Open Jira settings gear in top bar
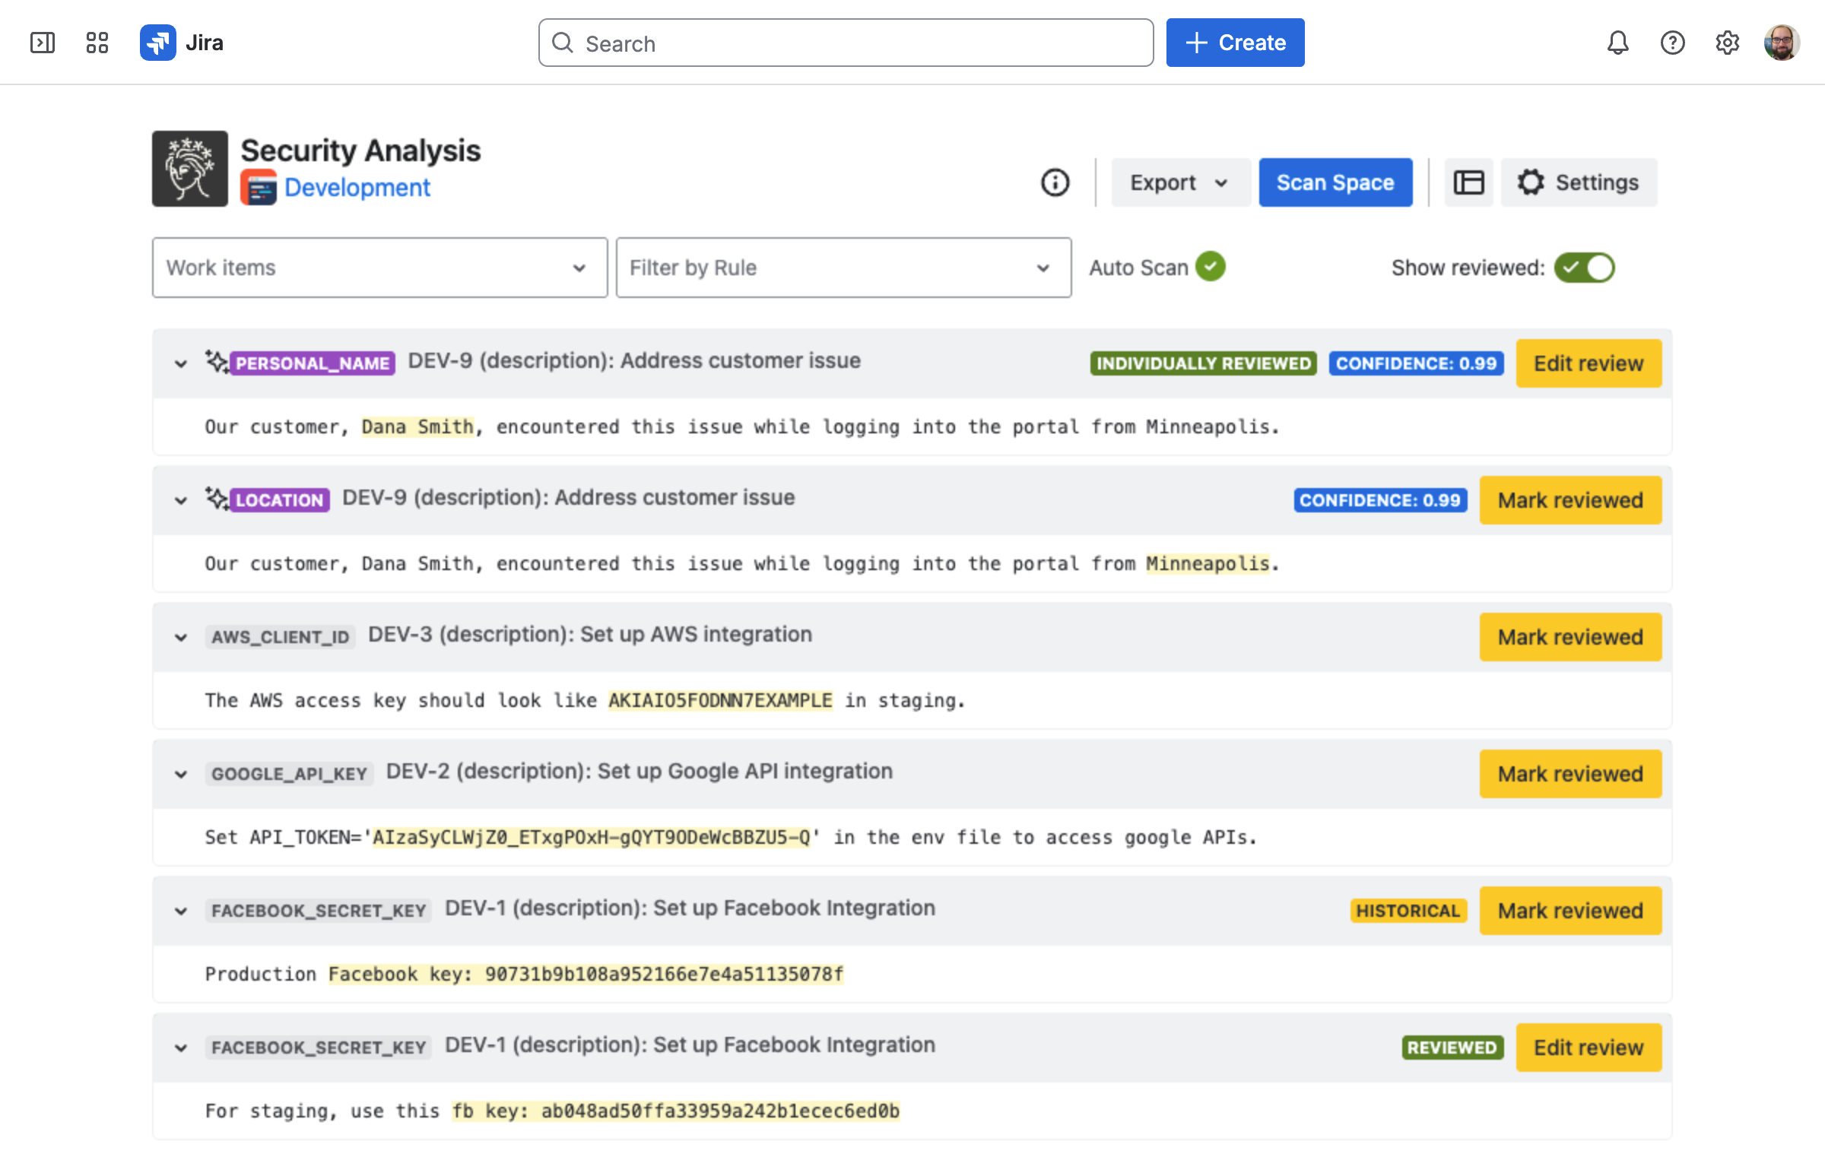 (1727, 43)
